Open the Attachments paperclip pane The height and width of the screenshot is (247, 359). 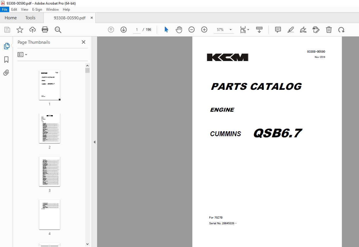point(6,73)
